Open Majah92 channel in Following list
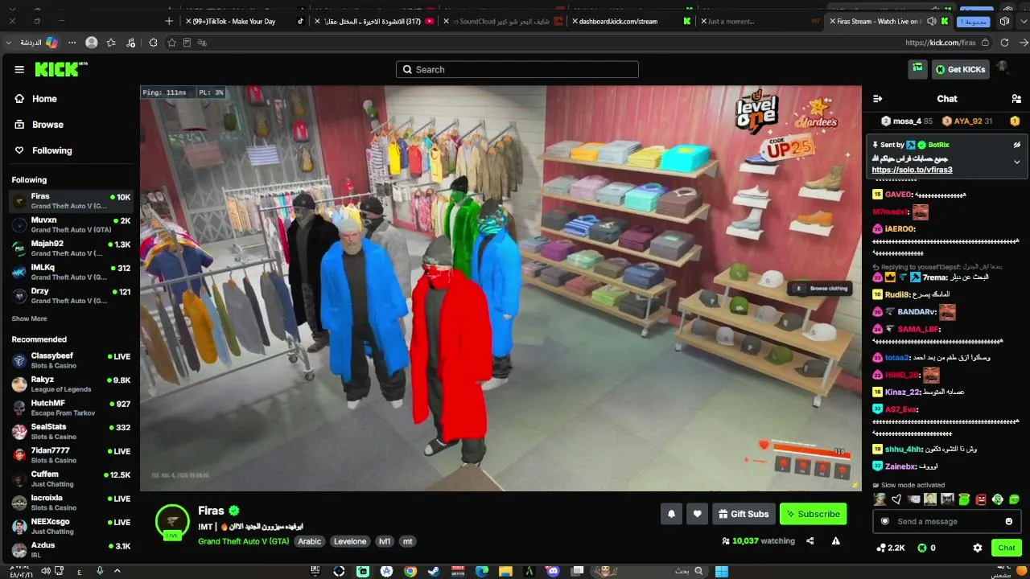 [71, 248]
